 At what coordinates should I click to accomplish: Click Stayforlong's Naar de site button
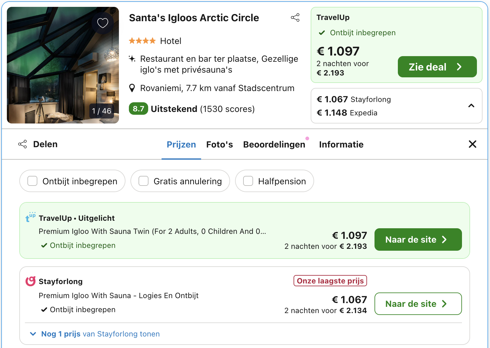point(418,304)
